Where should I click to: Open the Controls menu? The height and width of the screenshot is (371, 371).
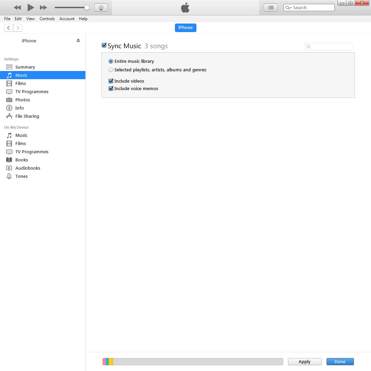(x=47, y=19)
